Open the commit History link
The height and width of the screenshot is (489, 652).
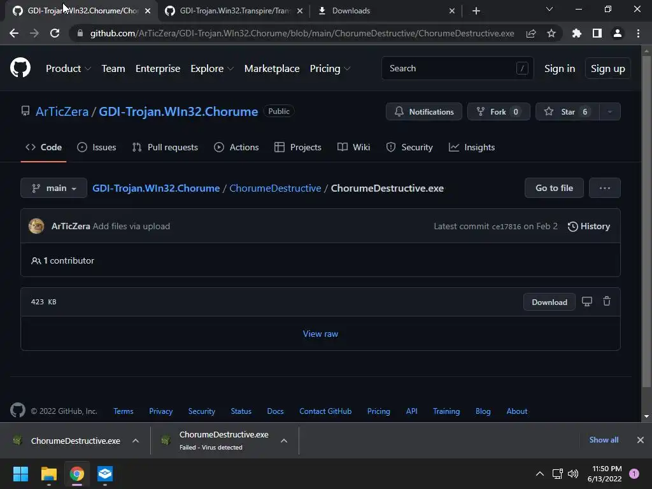pyautogui.click(x=589, y=226)
